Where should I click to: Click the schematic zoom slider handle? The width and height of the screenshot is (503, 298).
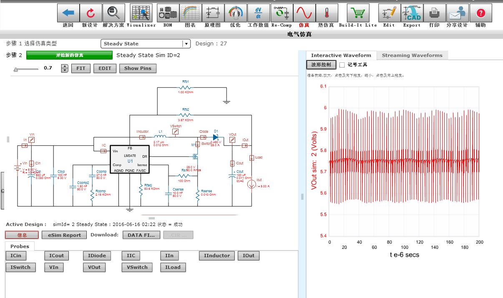tap(16, 69)
